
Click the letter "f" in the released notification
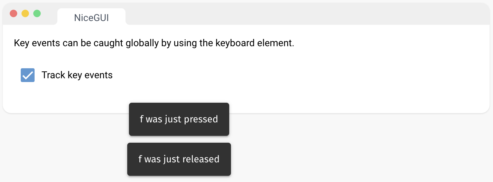140,159
